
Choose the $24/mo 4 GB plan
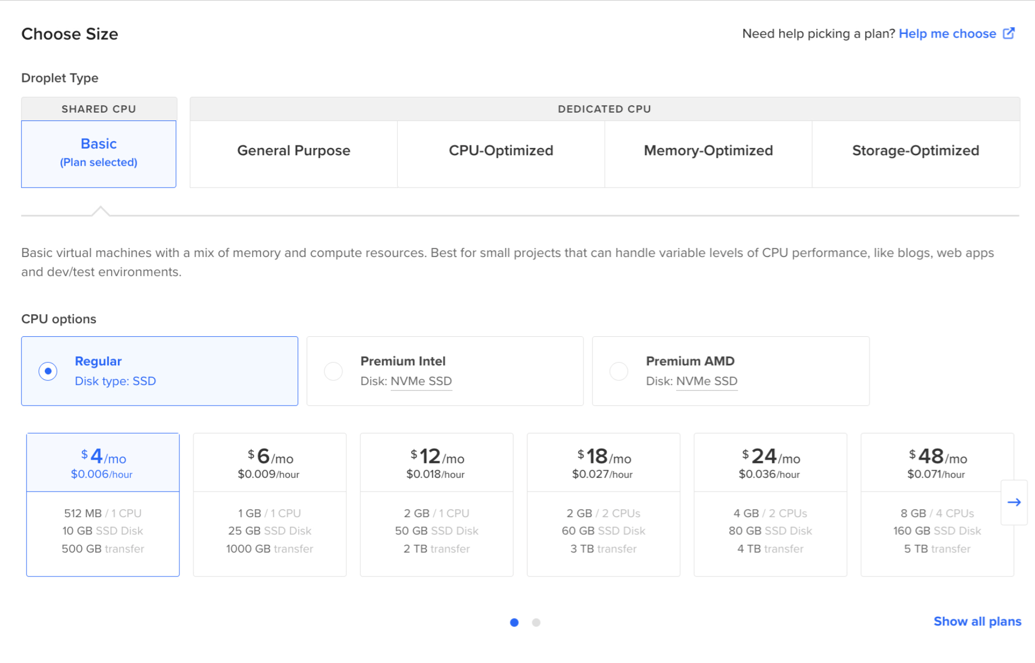(770, 504)
